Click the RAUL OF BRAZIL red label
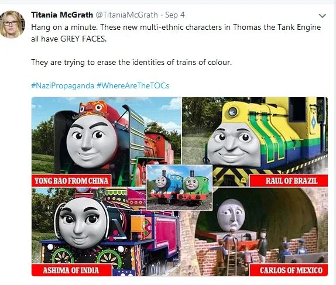Image resolution: width=336 pixels, height=285 pixels. click(x=289, y=181)
